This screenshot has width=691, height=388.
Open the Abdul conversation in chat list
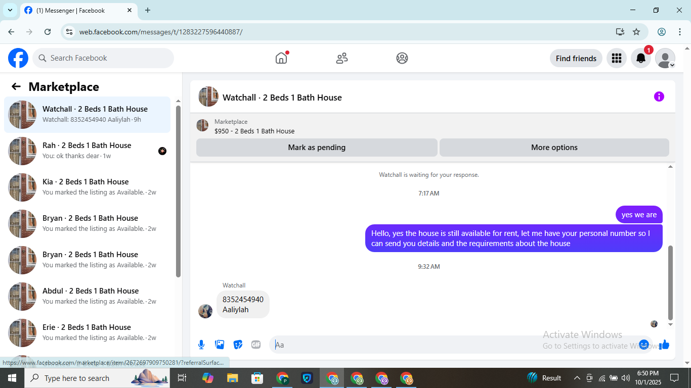click(x=87, y=297)
